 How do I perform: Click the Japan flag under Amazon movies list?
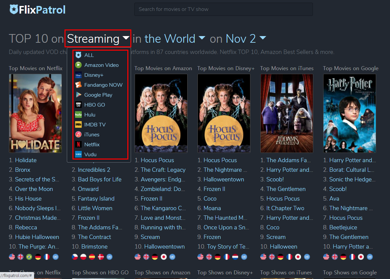click(x=164, y=257)
